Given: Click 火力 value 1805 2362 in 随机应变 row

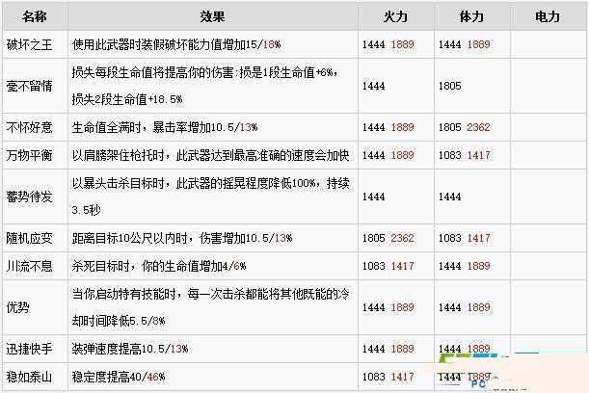Looking at the screenshot, I should pos(388,238).
